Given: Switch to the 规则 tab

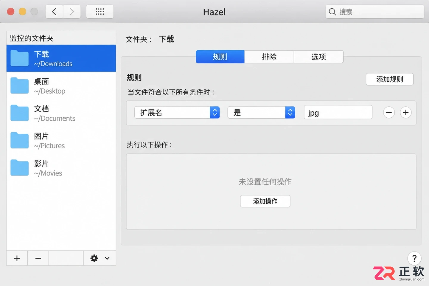Looking at the screenshot, I should (x=220, y=57).
